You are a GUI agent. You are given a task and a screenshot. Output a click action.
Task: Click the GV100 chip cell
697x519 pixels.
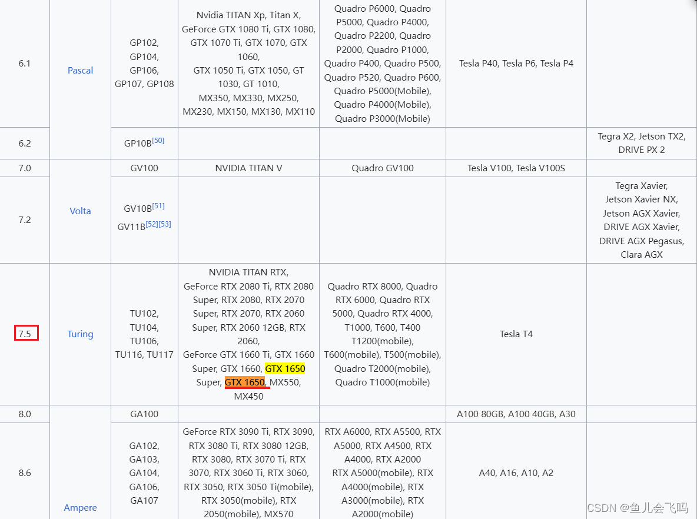[x=144, y=168]
